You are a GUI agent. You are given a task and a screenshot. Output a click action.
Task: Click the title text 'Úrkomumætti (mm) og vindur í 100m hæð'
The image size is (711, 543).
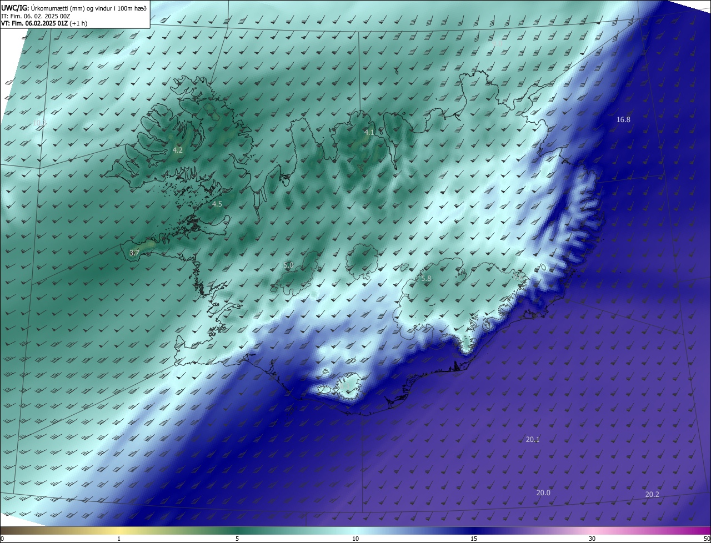tap(89, 8)
